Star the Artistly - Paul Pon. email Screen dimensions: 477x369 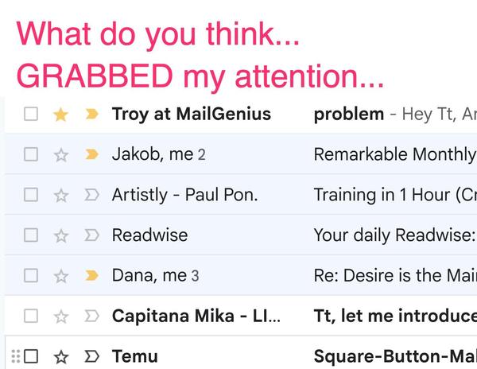coord(61,195)
